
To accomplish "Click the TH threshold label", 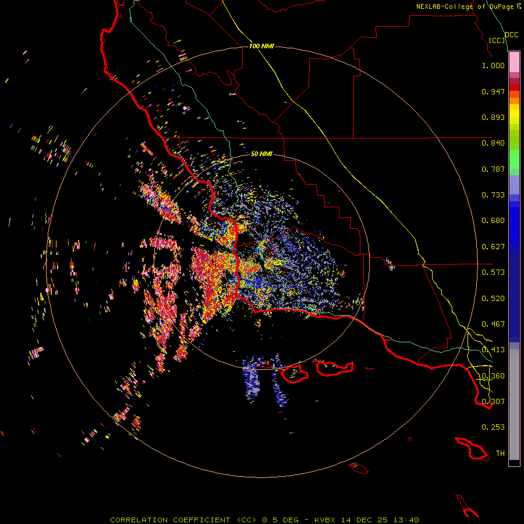I will click(x=500, y=454).
